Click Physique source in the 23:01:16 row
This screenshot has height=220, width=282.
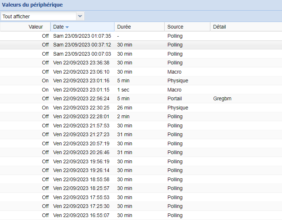pyautogui.click(x=178, y=81)
